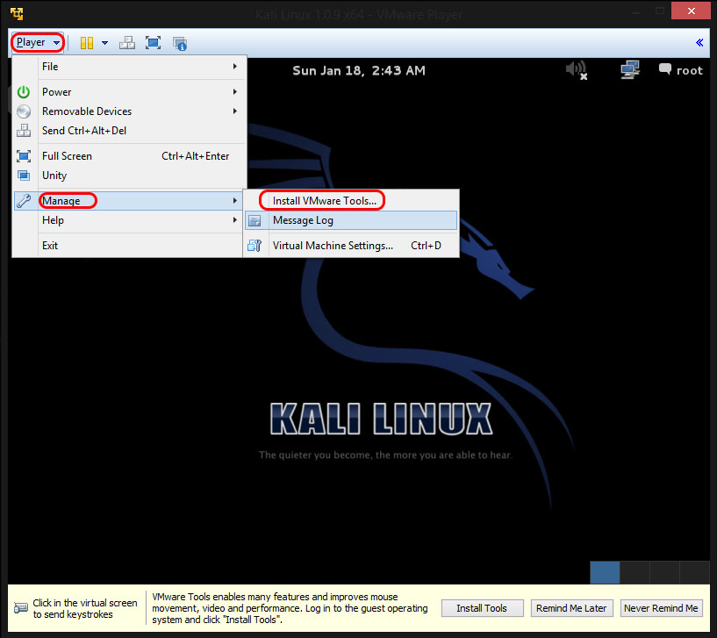717x638 pixels.
Task: Click the Full Screen icon in the menu
Action: [24, 156]
